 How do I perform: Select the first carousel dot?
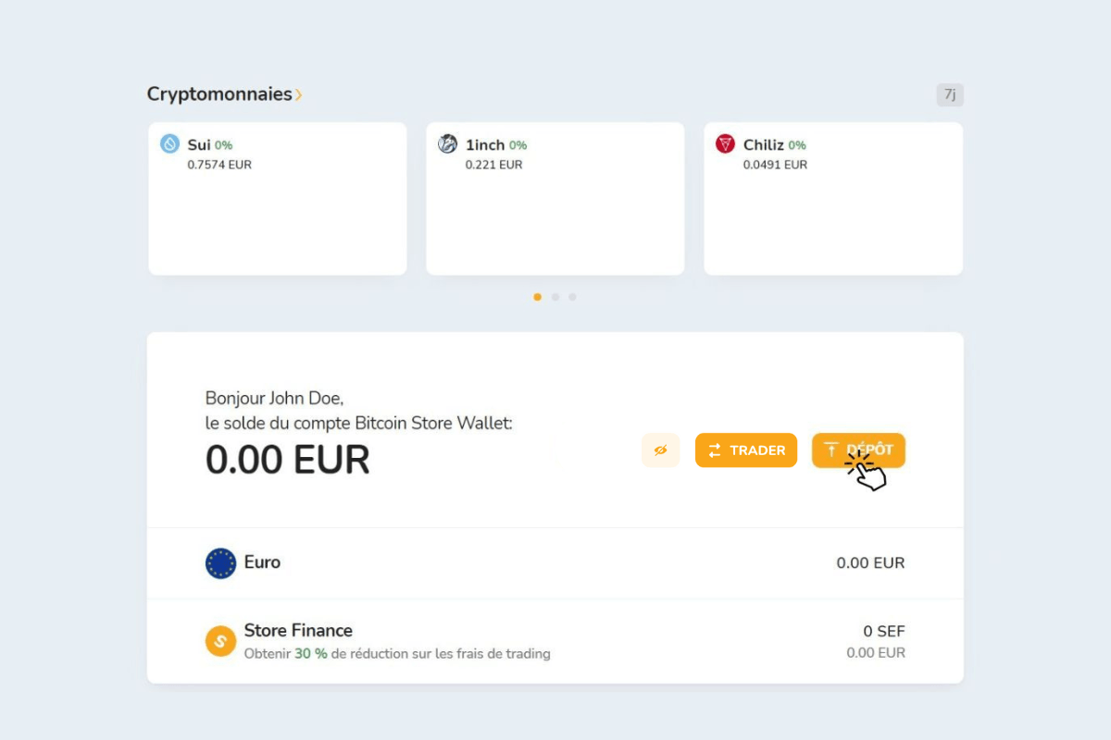(x=538, y=297)
